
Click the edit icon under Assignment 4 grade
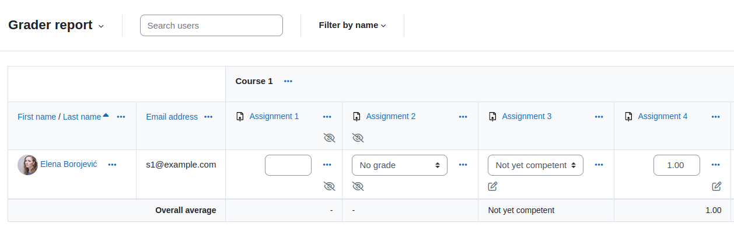pyautogui.click(x=716, y=186)
